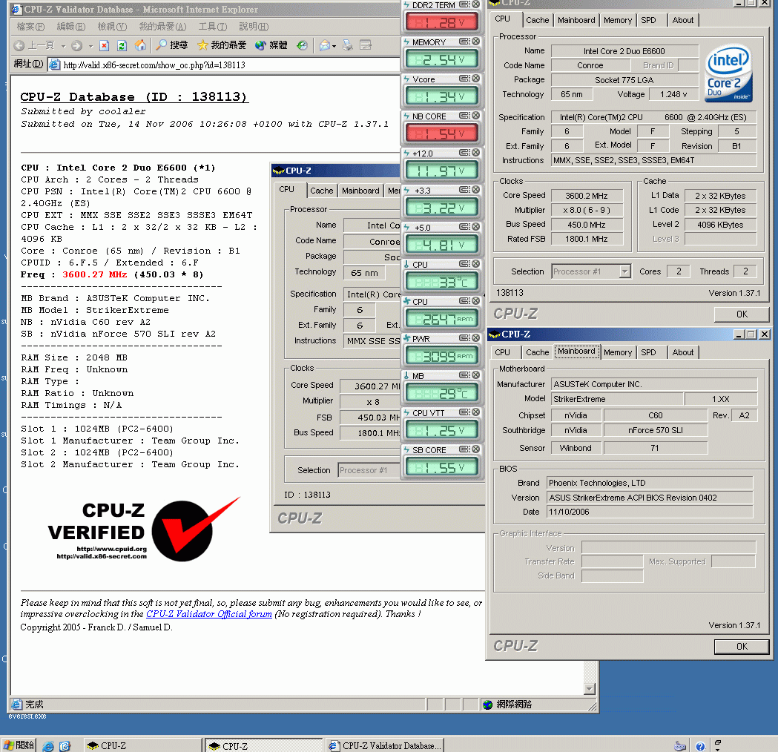Image resolution: width=778 pixels, height=752 pixels.
Task: Switch to About tab in upper CPU-Z window
Action: click(683, 20)
